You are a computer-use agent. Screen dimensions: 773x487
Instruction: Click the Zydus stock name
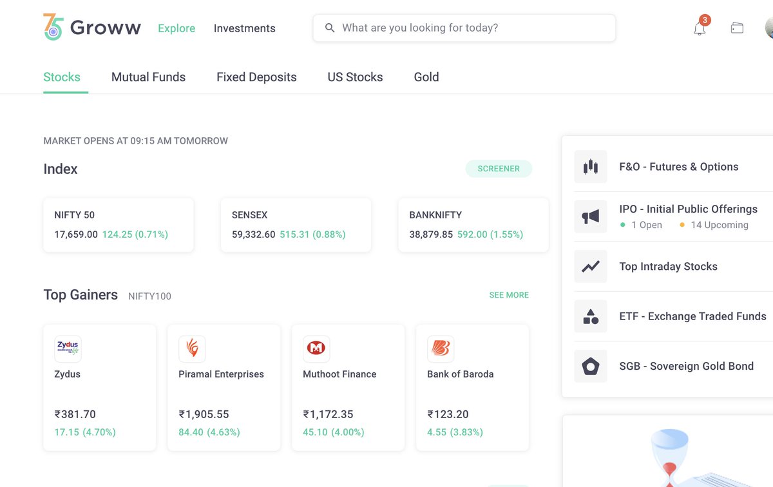click(x=68, y=374)
